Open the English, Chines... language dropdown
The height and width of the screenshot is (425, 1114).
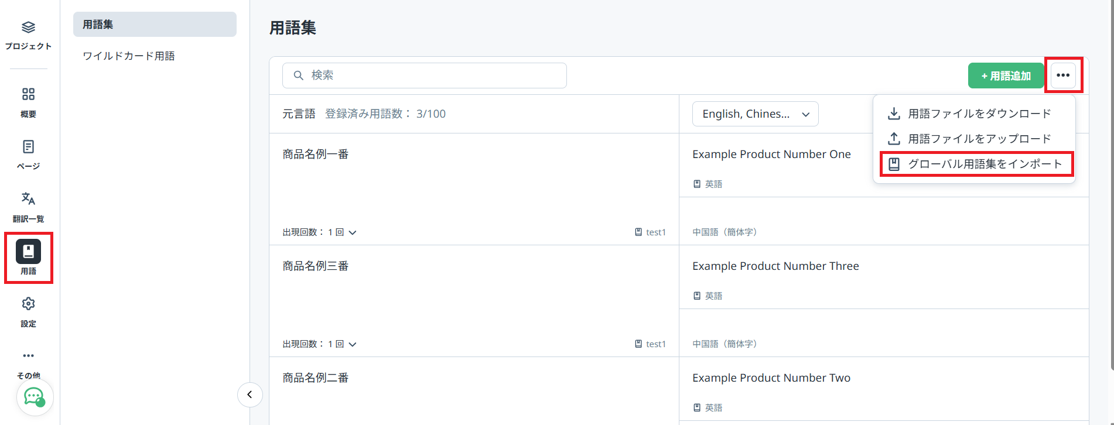[x=755, y=114]
